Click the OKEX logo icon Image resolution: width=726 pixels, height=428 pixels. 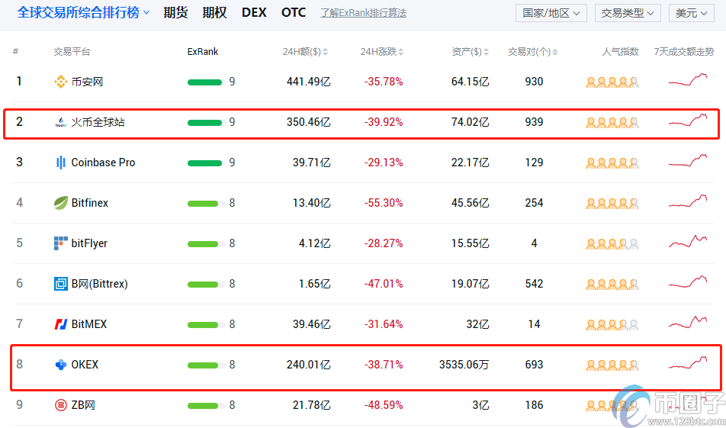pyautogui.click(x=61, y=365)
